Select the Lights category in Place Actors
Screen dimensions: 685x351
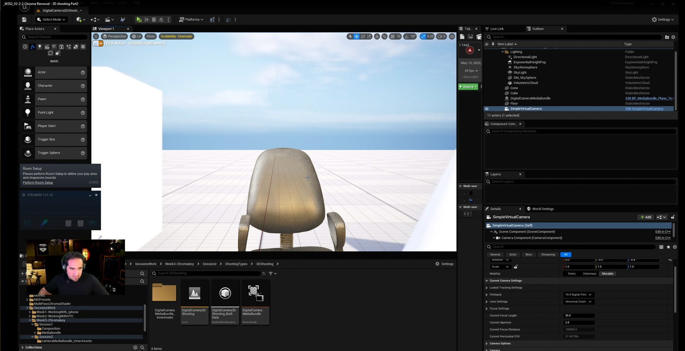[x=40, y=46]
